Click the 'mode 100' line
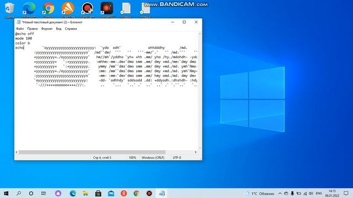This screenshot has height=198, width=353. click(24, 38)
